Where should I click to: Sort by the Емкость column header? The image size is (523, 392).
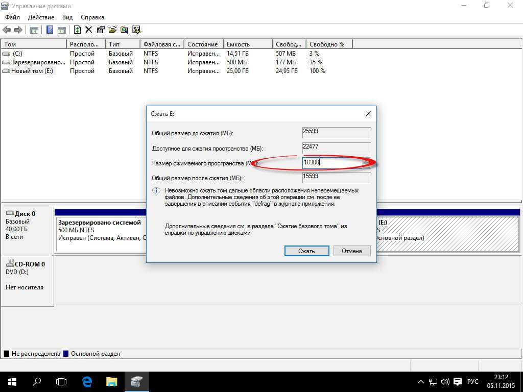point(248,44)
